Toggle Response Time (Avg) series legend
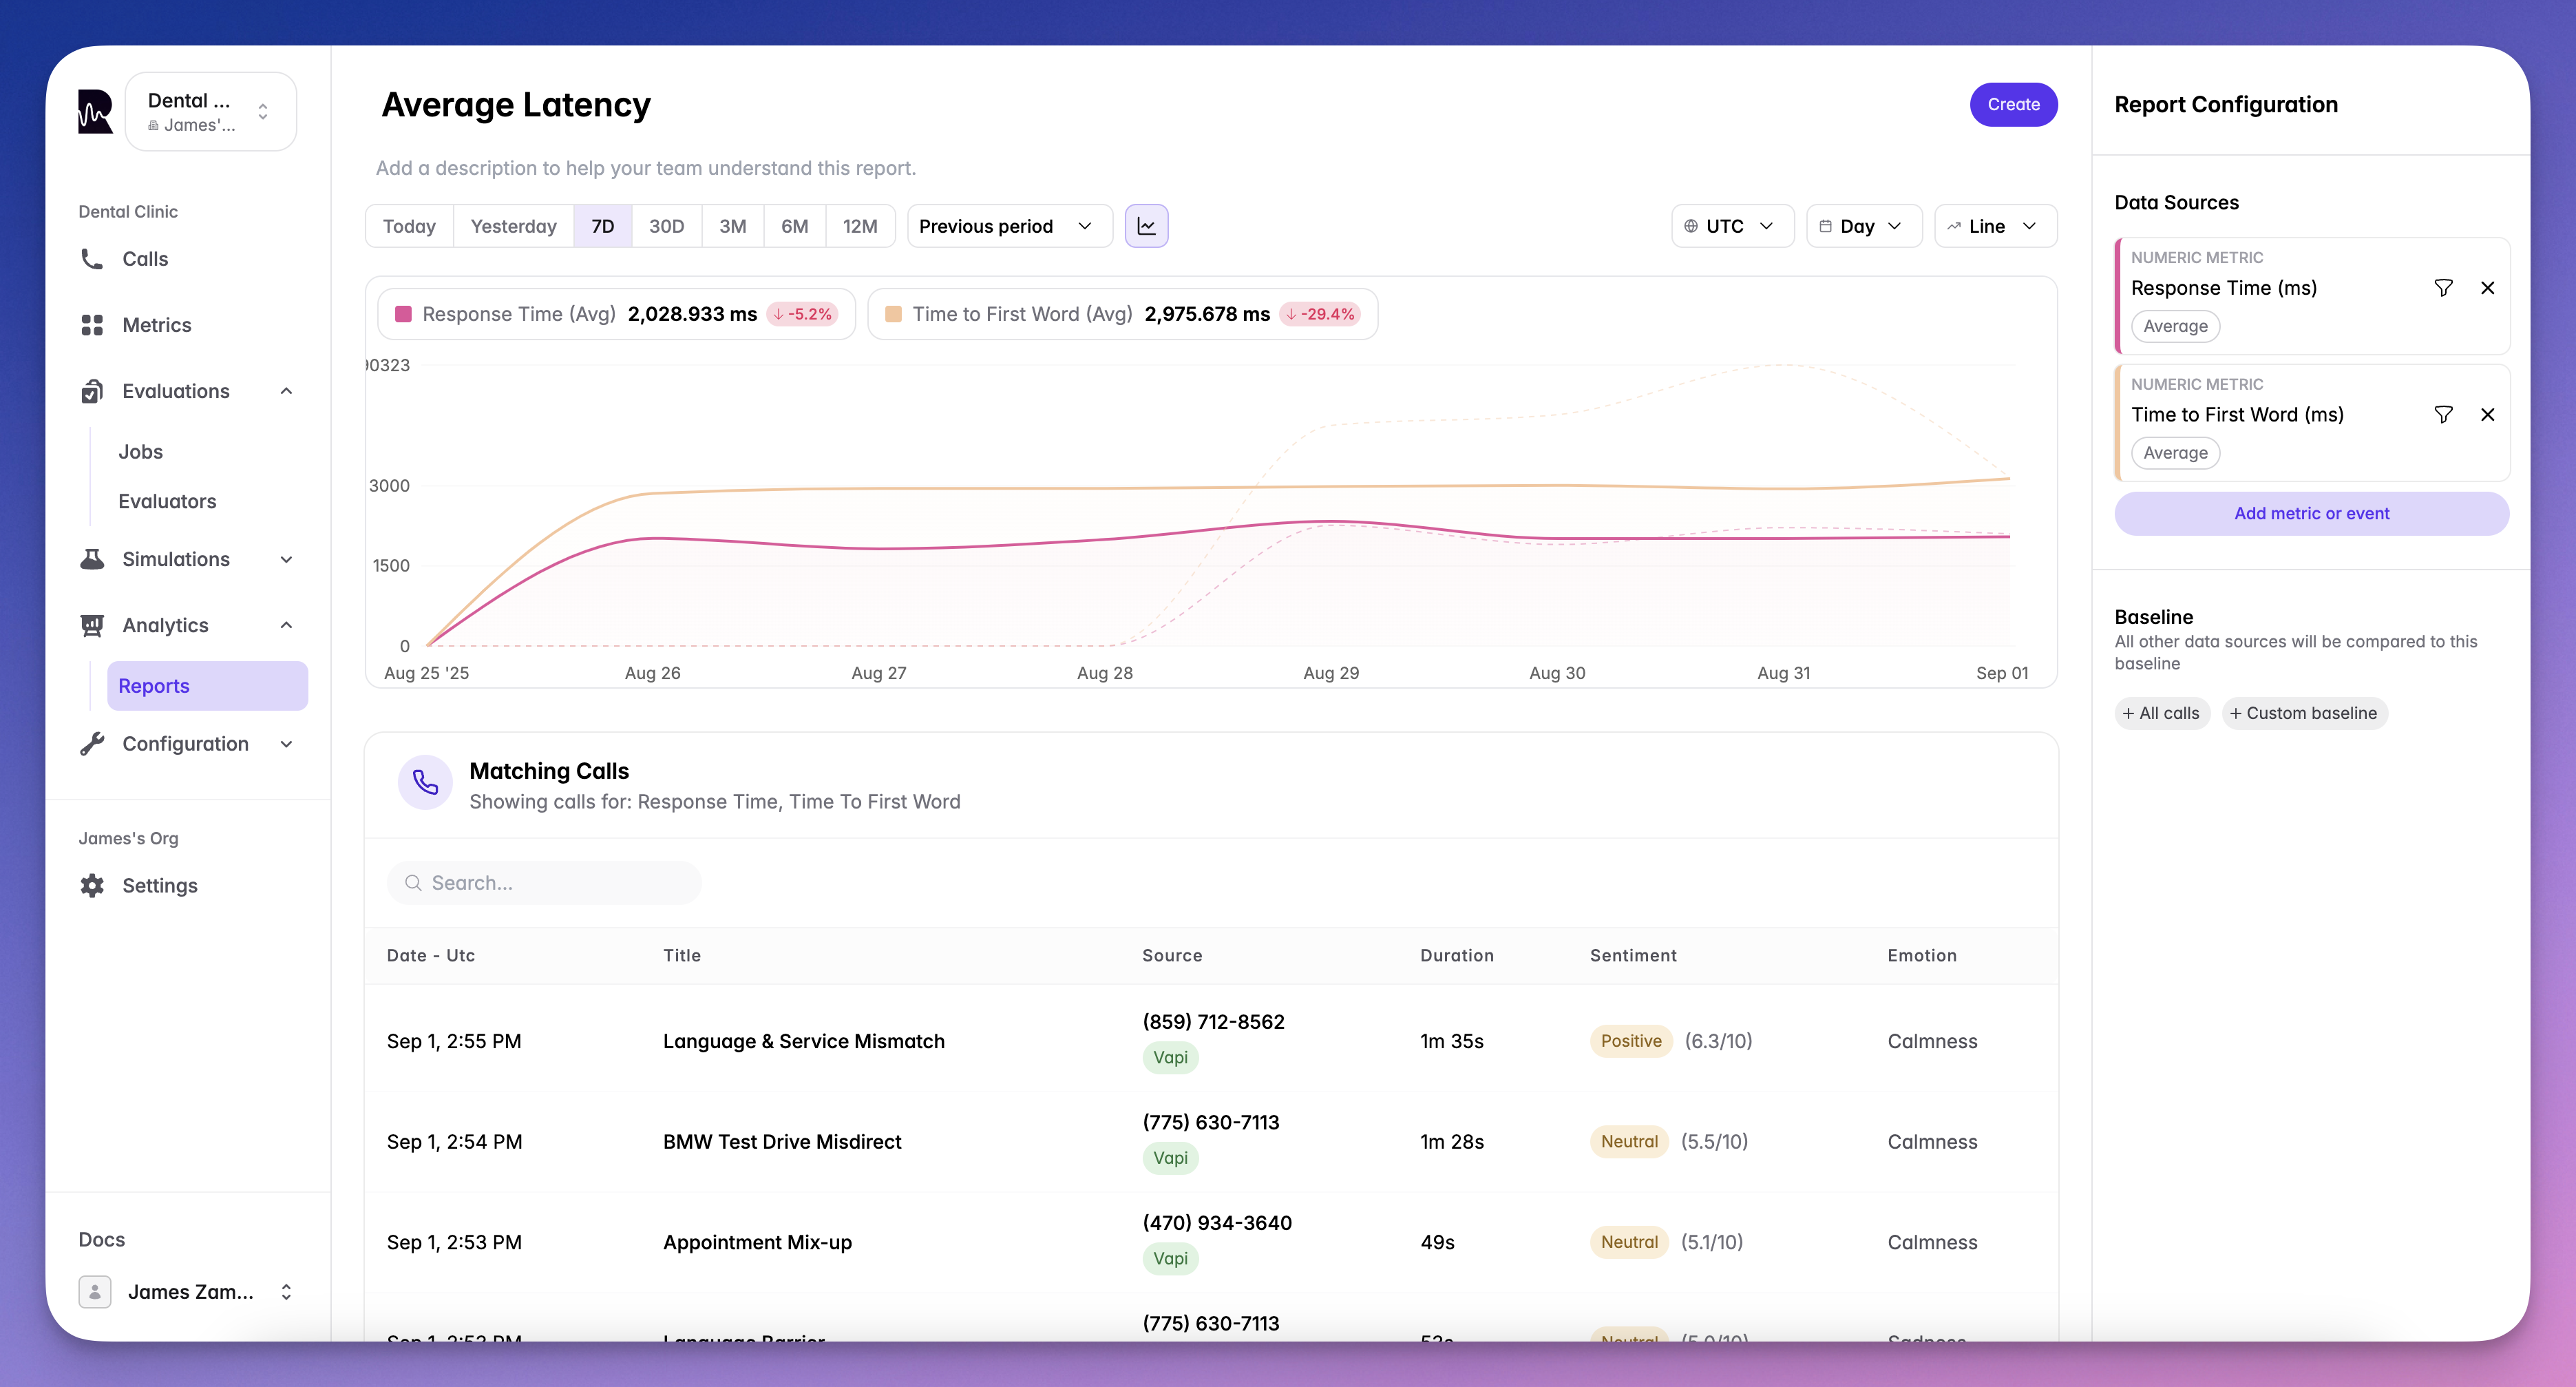 tap(518, 314)
